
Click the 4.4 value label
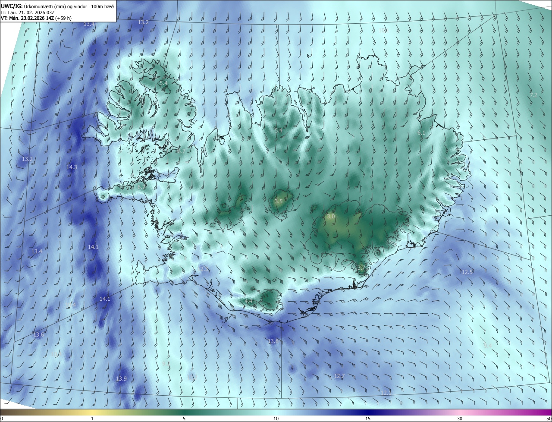coord(248,301)
